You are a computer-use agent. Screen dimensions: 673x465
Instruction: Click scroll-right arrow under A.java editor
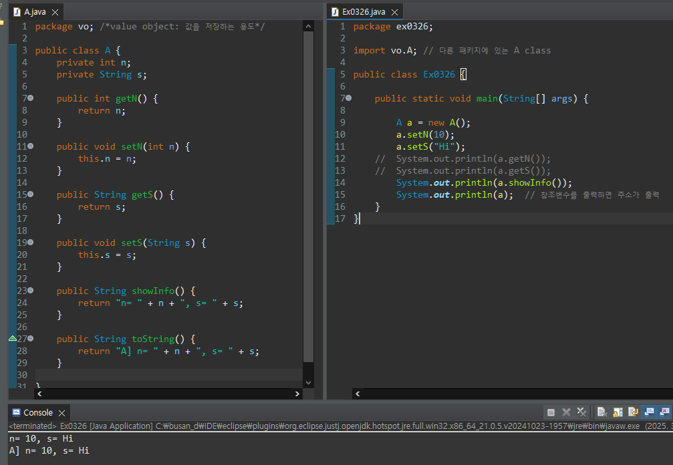[x=297, y=394]
